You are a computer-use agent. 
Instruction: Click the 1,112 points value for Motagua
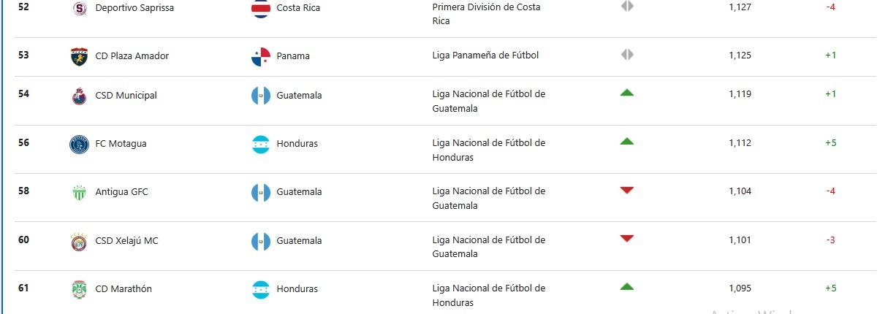[740, 143]
